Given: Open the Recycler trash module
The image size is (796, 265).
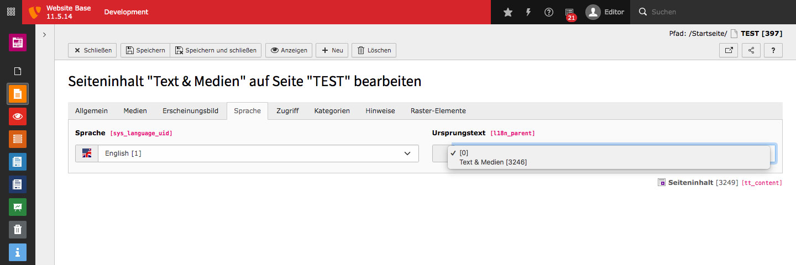Looking at the screenshot, I should click(18, 230).
